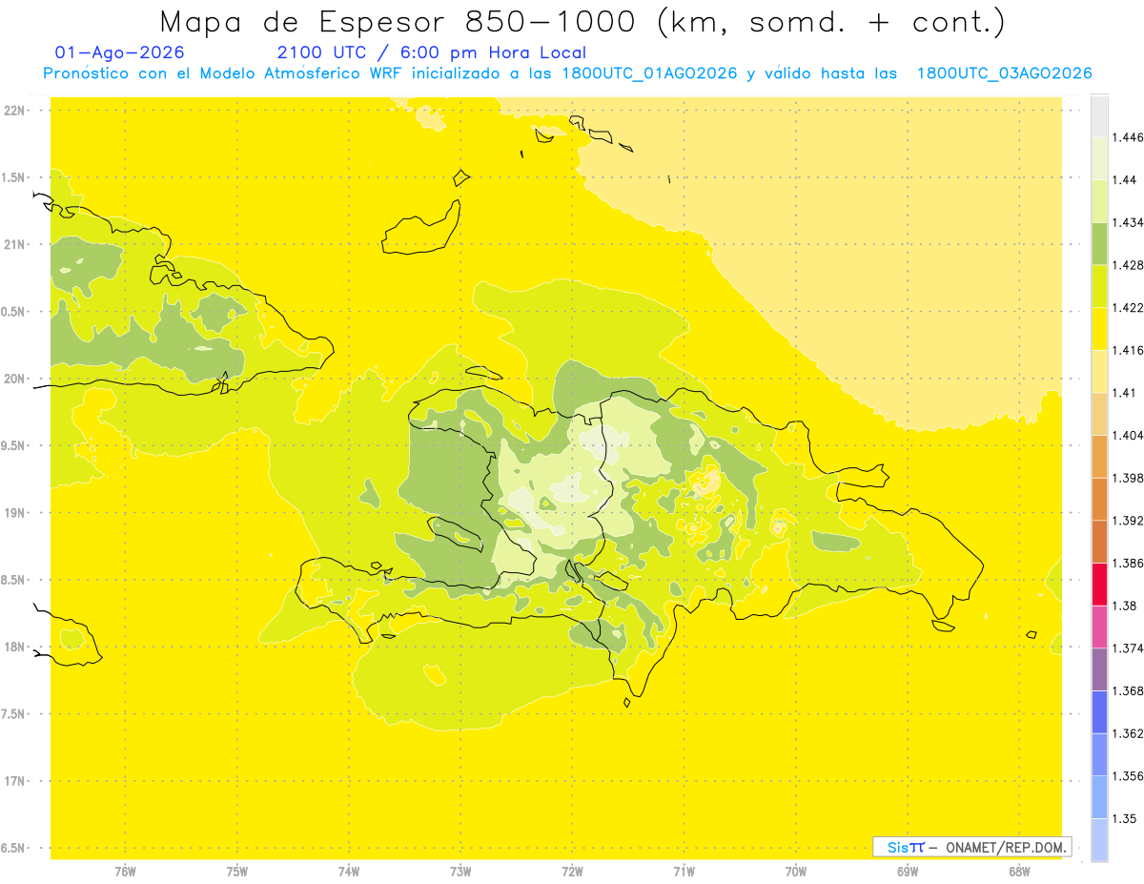This screenshot has width=1144, height=884.
Task: Click the longitude label "71W"
Action: click(684, 872)
